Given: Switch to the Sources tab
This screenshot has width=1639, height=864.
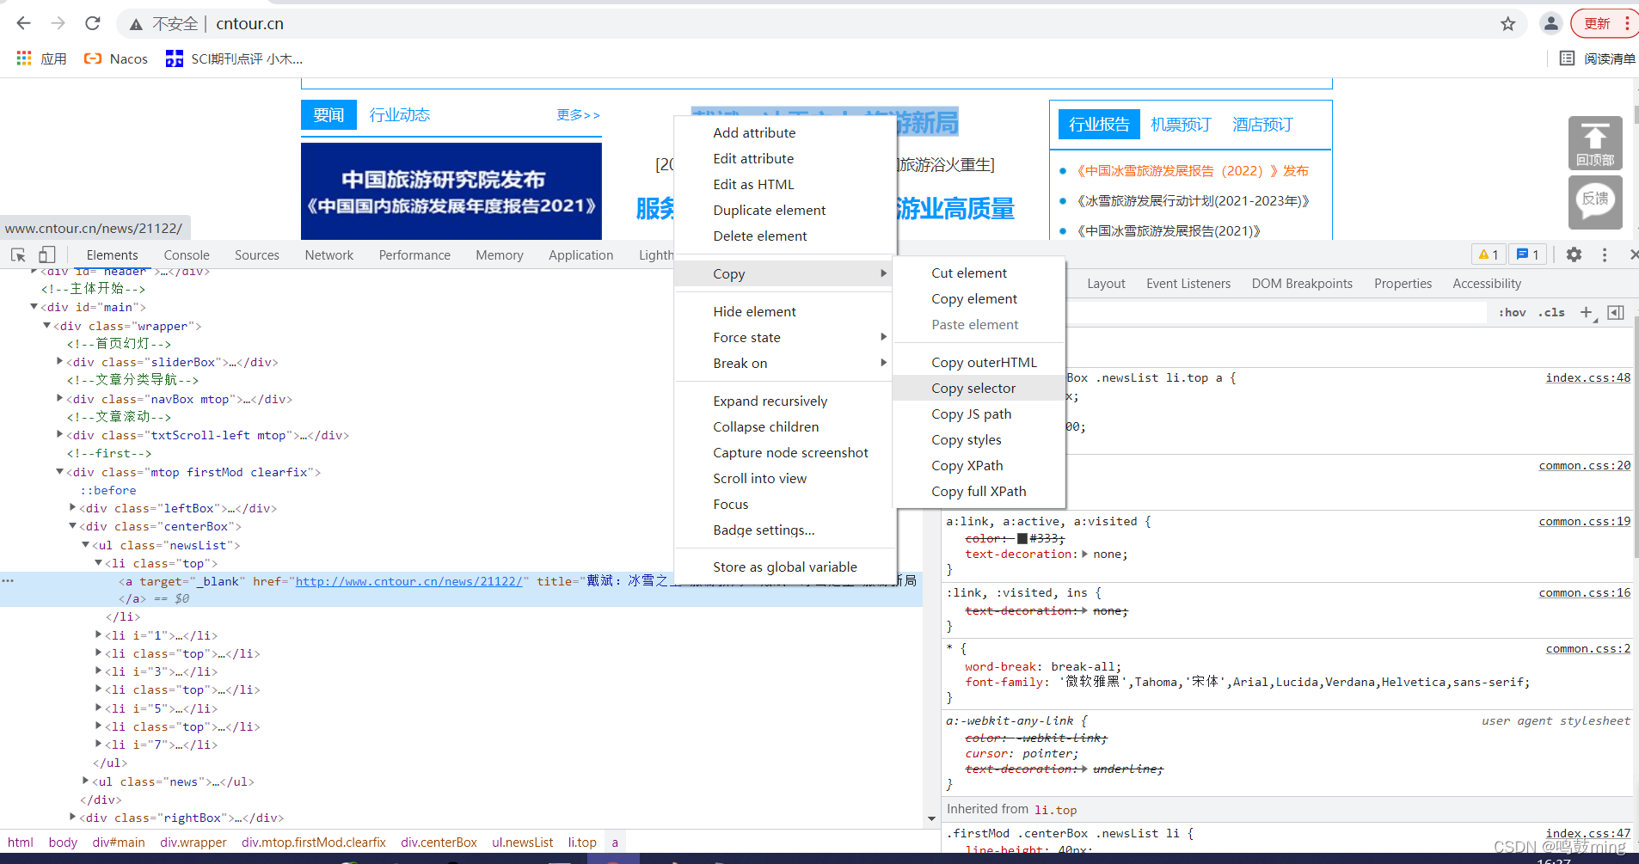Looking at the screenshot, I should (257, 255).
